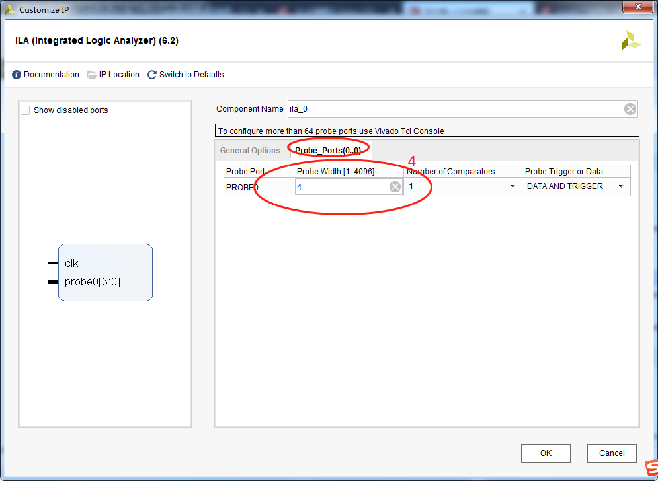This screenshot has width=658, height=481.
Task: Click the 64 probe ports Tcl Console note
Action: click(427, 131)
